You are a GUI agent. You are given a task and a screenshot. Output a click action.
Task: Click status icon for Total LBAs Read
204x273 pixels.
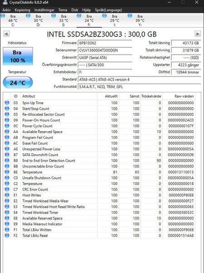[7, 235]
